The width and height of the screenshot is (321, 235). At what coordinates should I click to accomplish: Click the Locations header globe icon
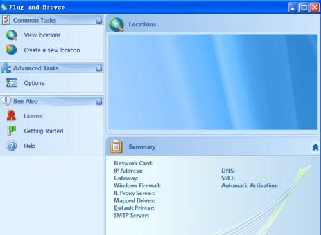tap(116, 24)
